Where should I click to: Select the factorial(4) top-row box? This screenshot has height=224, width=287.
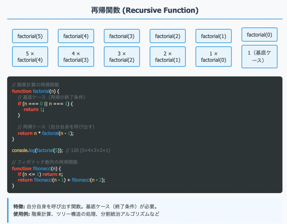point(76,36)
